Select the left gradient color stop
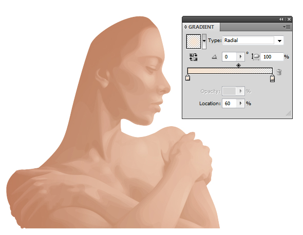The image size is (303, 235). (x=187, y=77)
